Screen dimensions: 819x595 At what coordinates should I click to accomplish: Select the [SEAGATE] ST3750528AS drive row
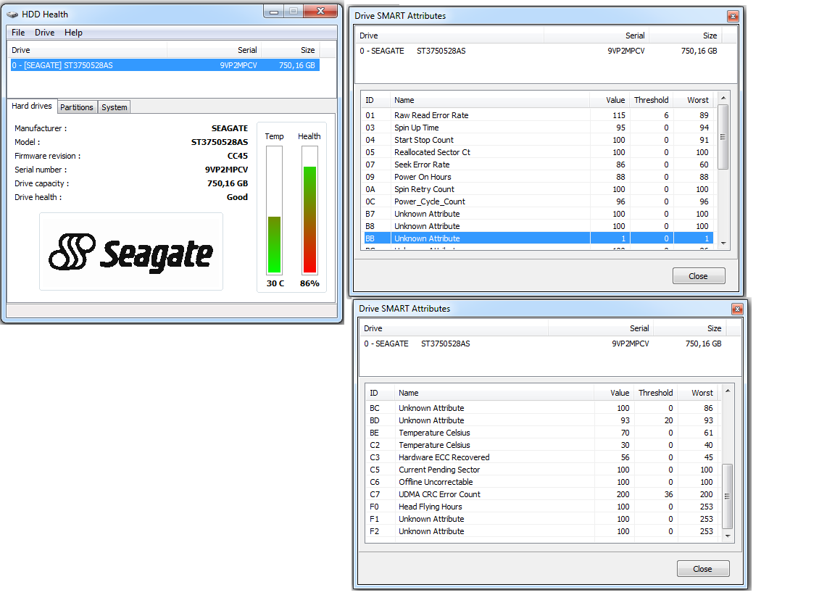(x=165, y=65)
